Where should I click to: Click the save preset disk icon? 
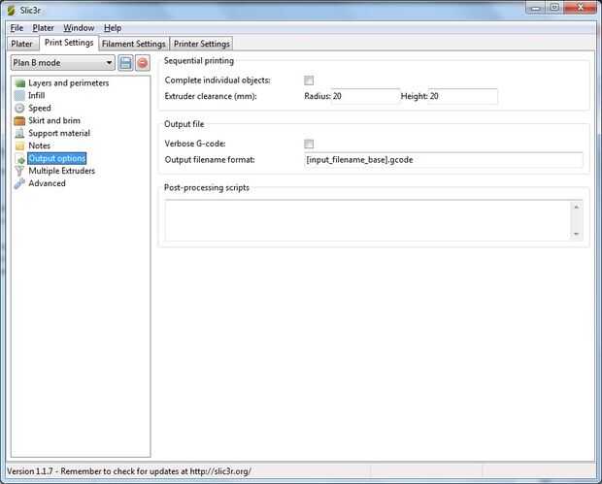tap(125, 63)
